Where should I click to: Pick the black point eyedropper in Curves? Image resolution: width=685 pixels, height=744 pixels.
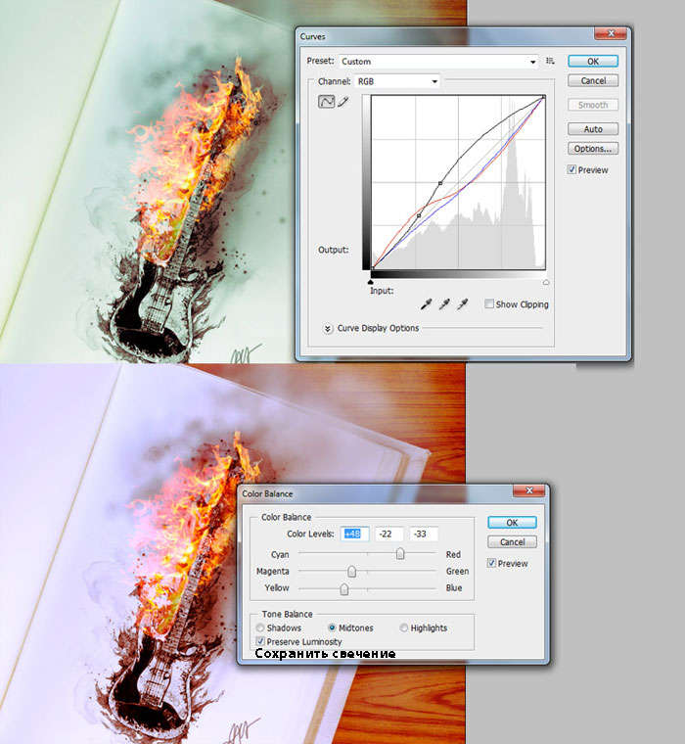coord(426,304)
